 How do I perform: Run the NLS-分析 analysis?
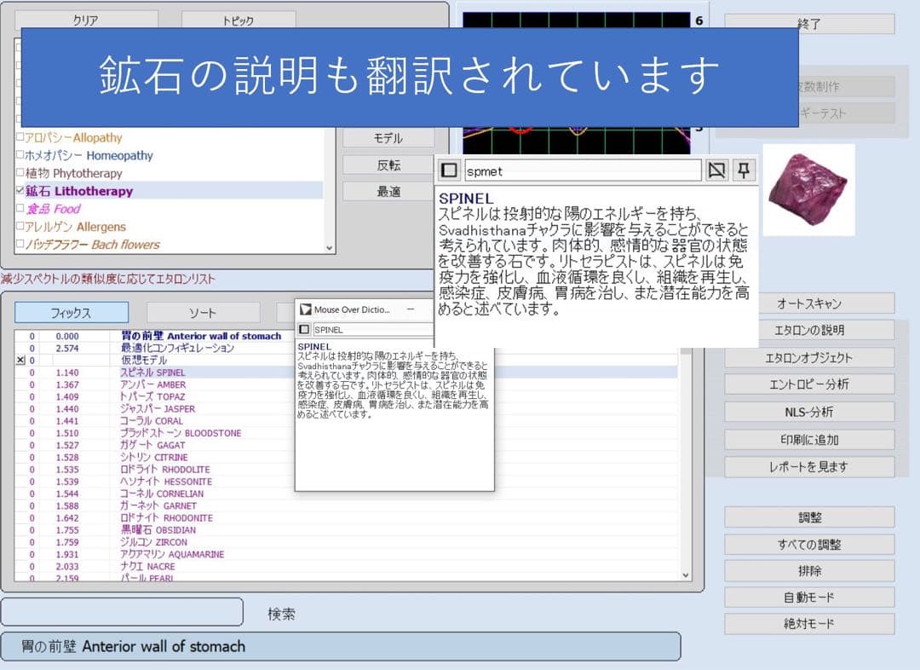808,412
